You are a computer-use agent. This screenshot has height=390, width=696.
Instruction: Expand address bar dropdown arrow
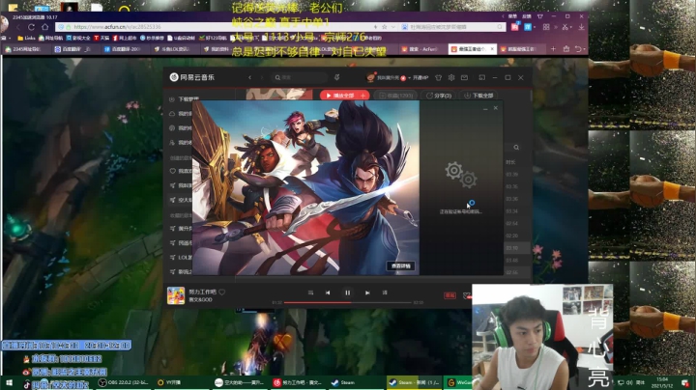(393, 27)
